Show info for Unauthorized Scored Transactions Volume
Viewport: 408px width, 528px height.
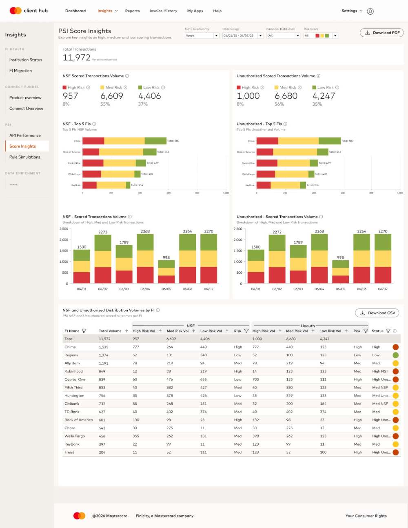pos(319,76)
